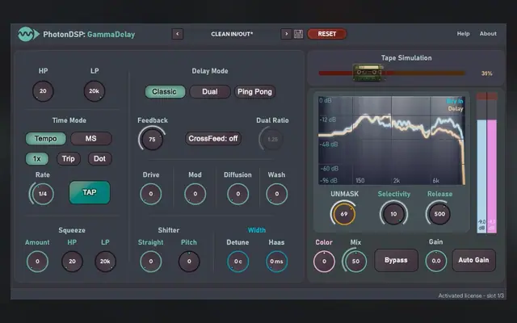Click the top LP filter knob

coord(95,91)
